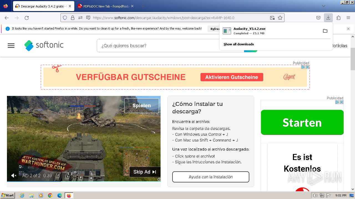Click the Action Center flag icon
The height and width of the screenshot is (199, 355).
click(329, 195)
